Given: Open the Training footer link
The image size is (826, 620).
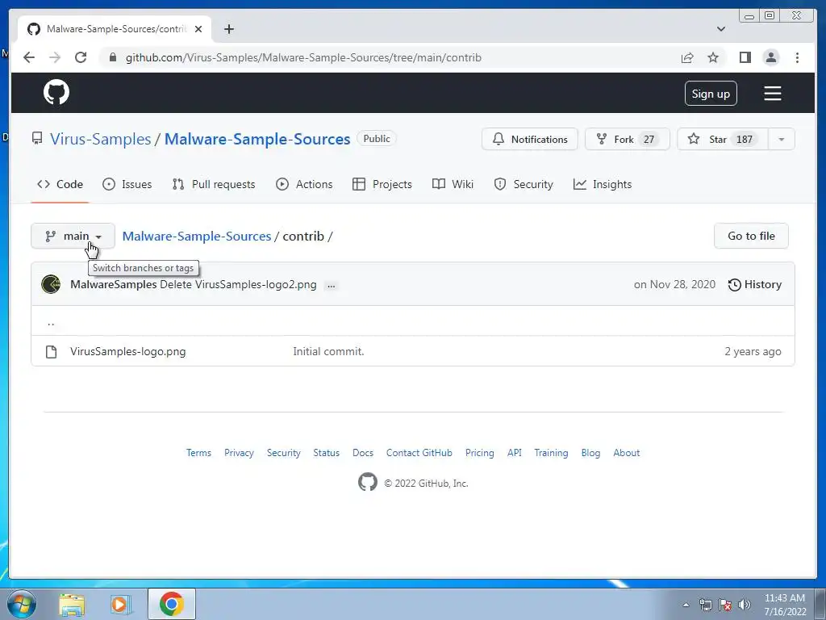Looking at the screenshot, I should coord(551,453).
